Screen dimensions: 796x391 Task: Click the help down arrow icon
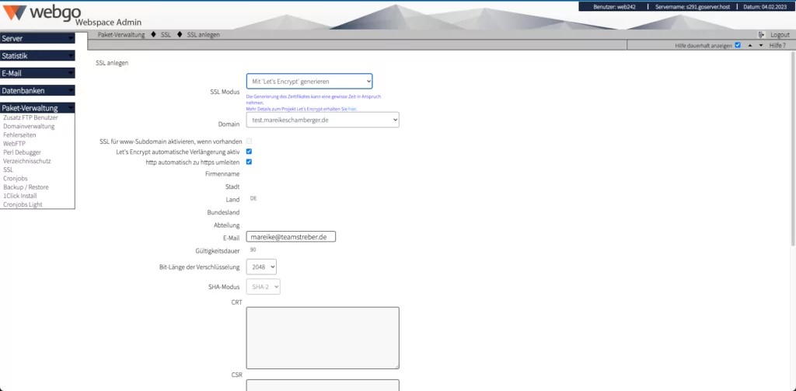coord(760,46)
